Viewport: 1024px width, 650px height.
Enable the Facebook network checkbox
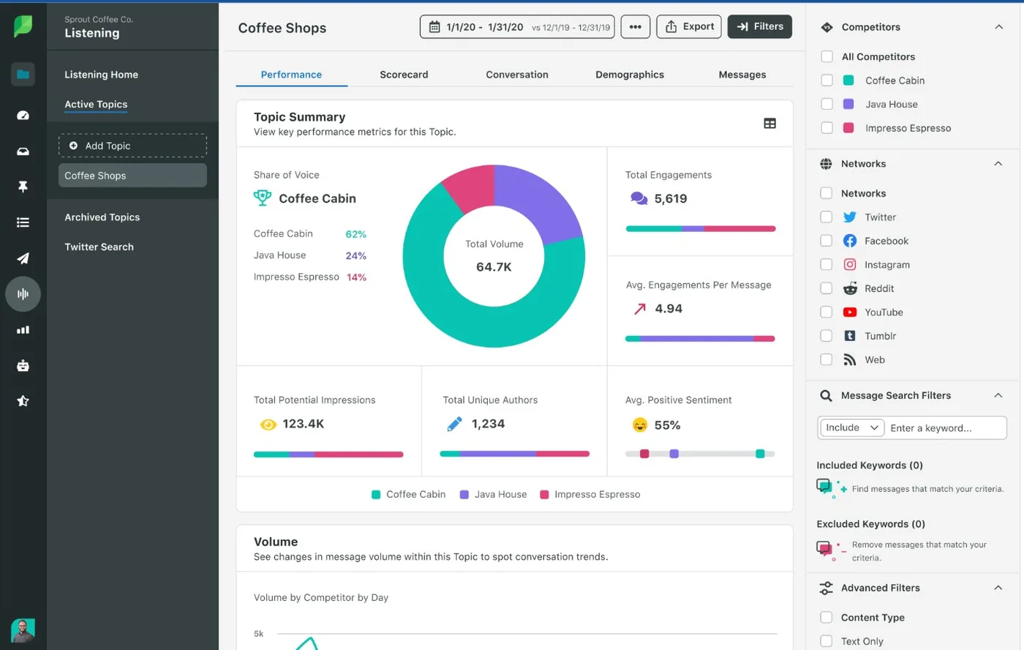pyautogui.click(x=826, y=241)
